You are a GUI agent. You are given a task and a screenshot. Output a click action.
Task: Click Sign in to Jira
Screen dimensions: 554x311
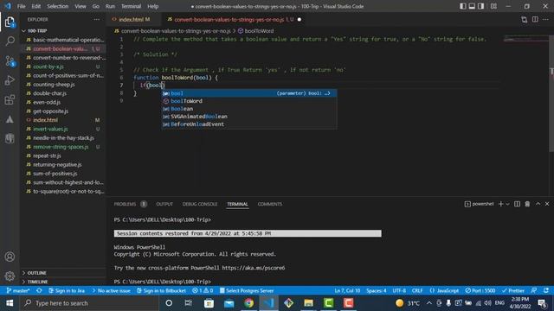pyautogui.click(x=67, y=290)
